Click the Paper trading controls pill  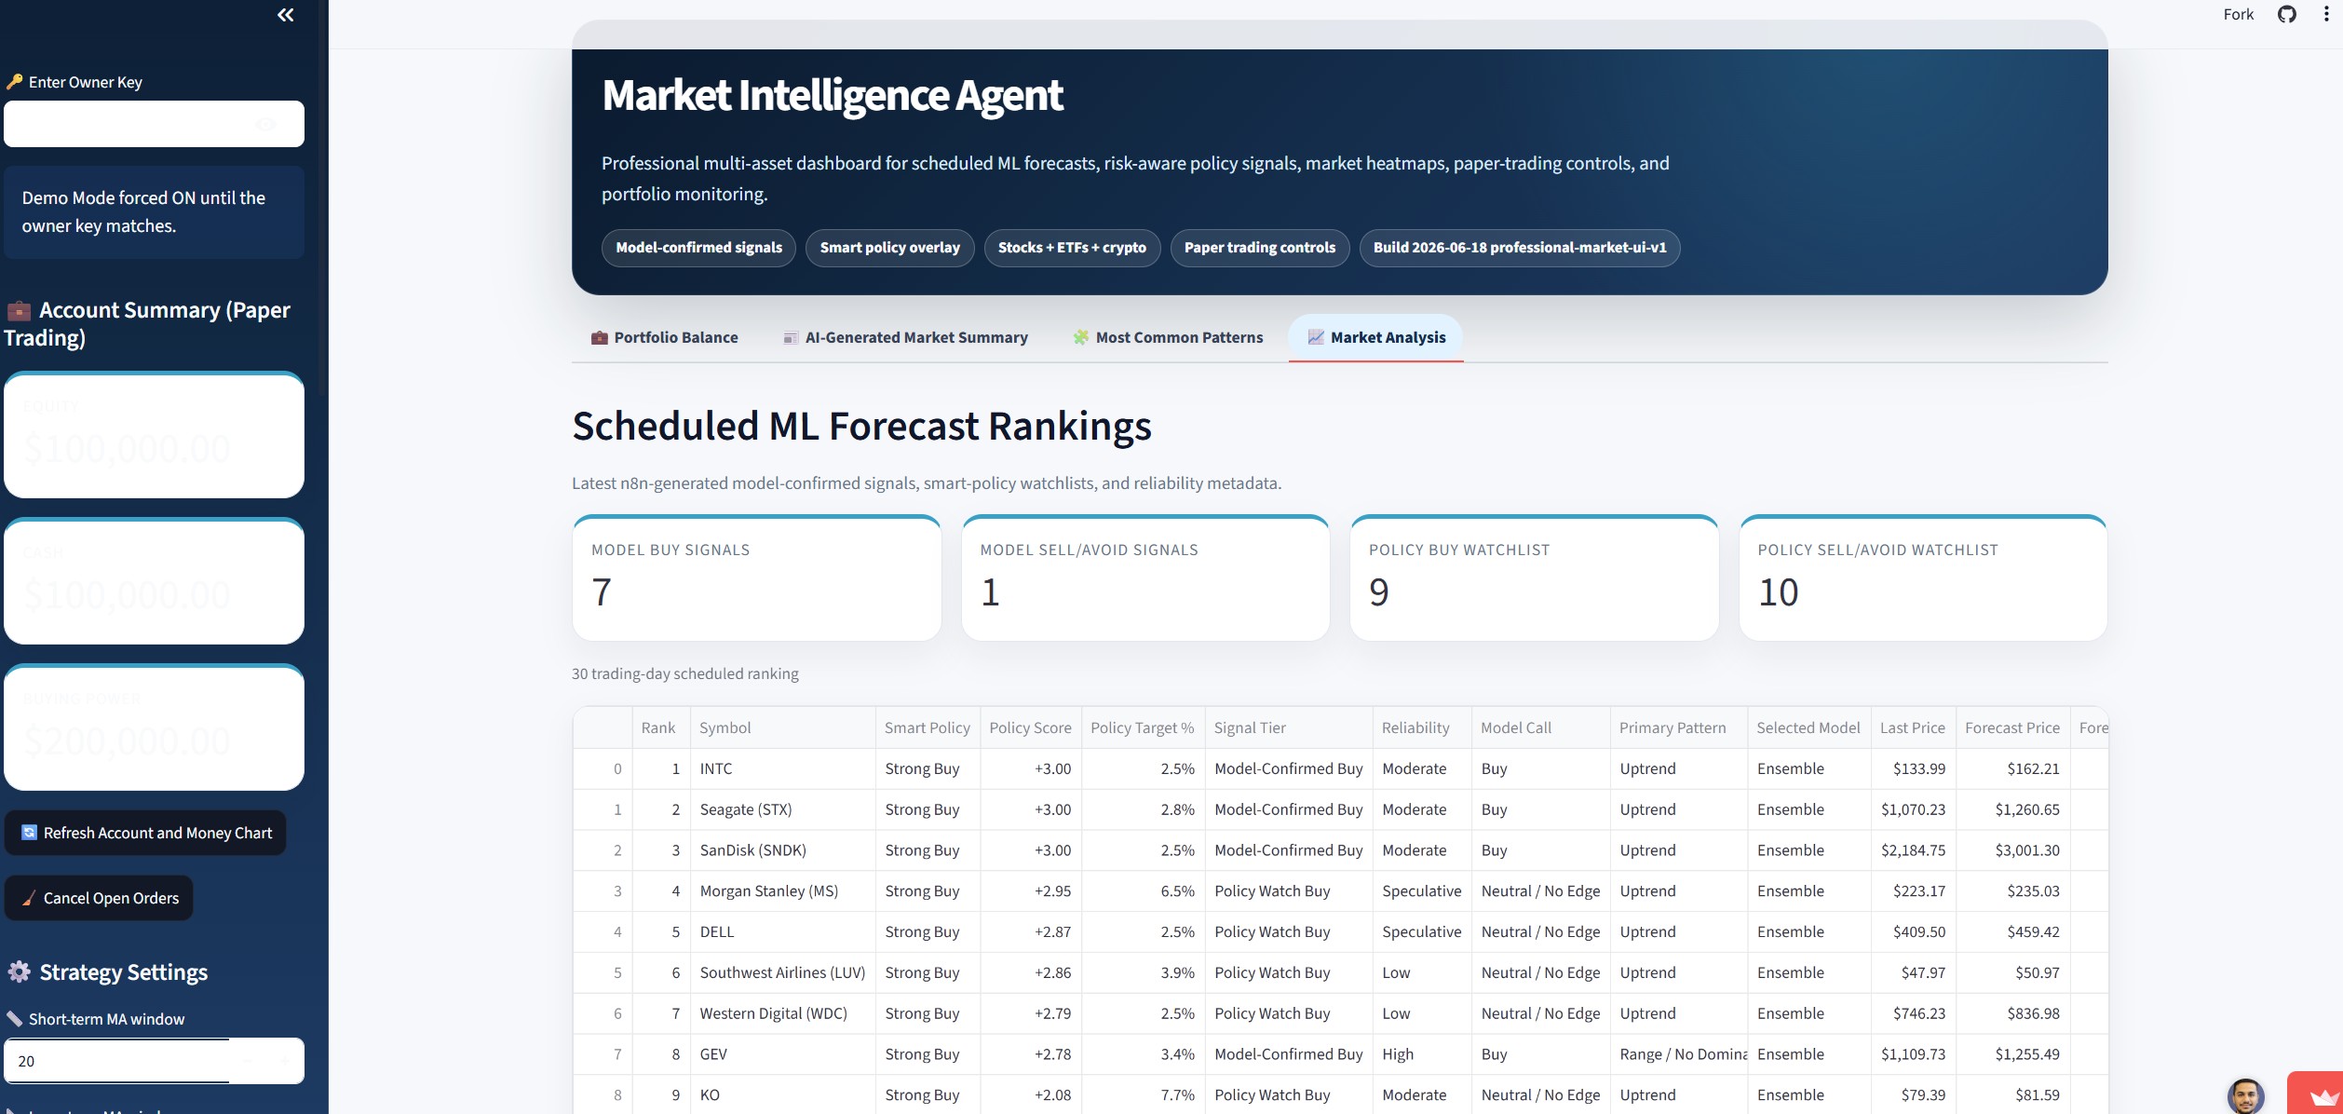tap(1259, 248)
